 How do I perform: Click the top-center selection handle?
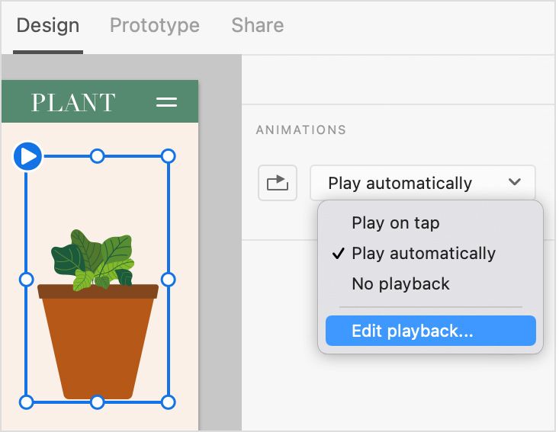coord(98,156)
